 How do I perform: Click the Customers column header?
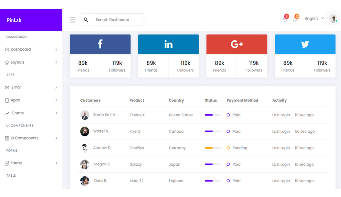pyautogui.click(x=90, y=101)
